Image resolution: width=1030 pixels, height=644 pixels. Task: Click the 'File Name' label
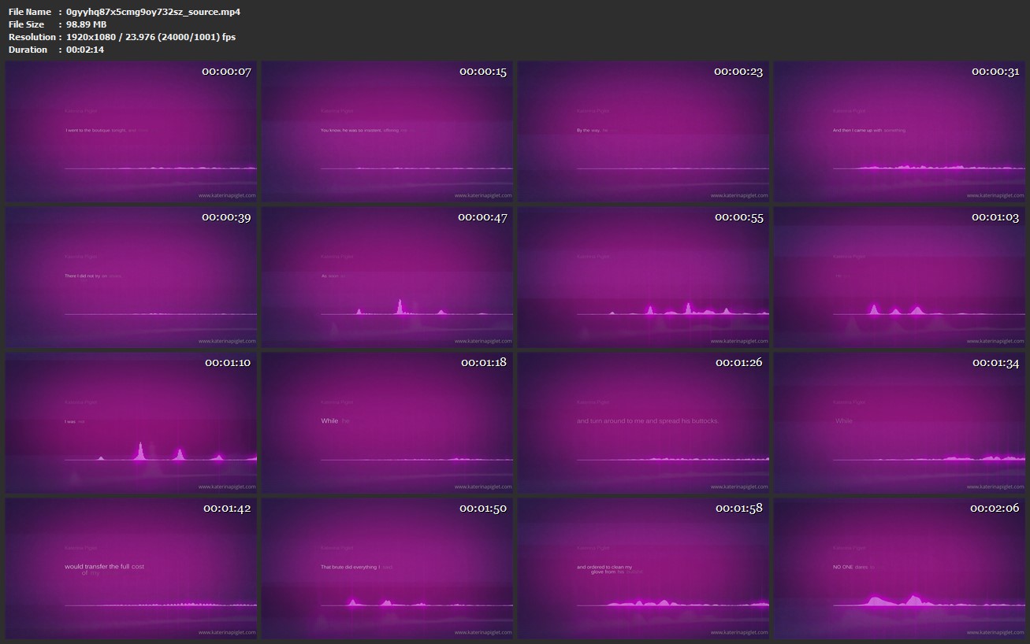pos(30,12)
